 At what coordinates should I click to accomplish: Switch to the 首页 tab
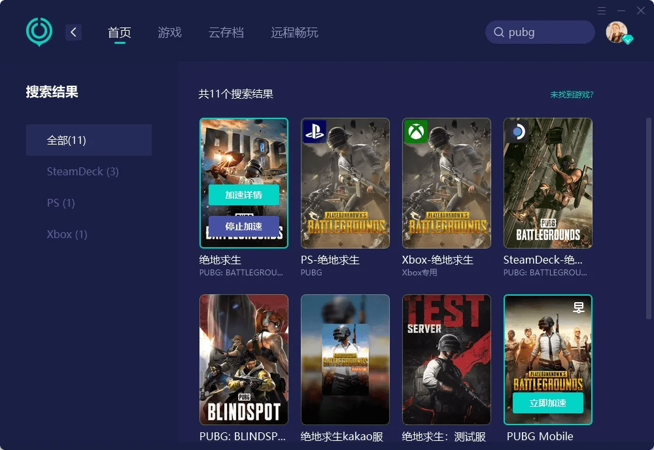(119, 33)
